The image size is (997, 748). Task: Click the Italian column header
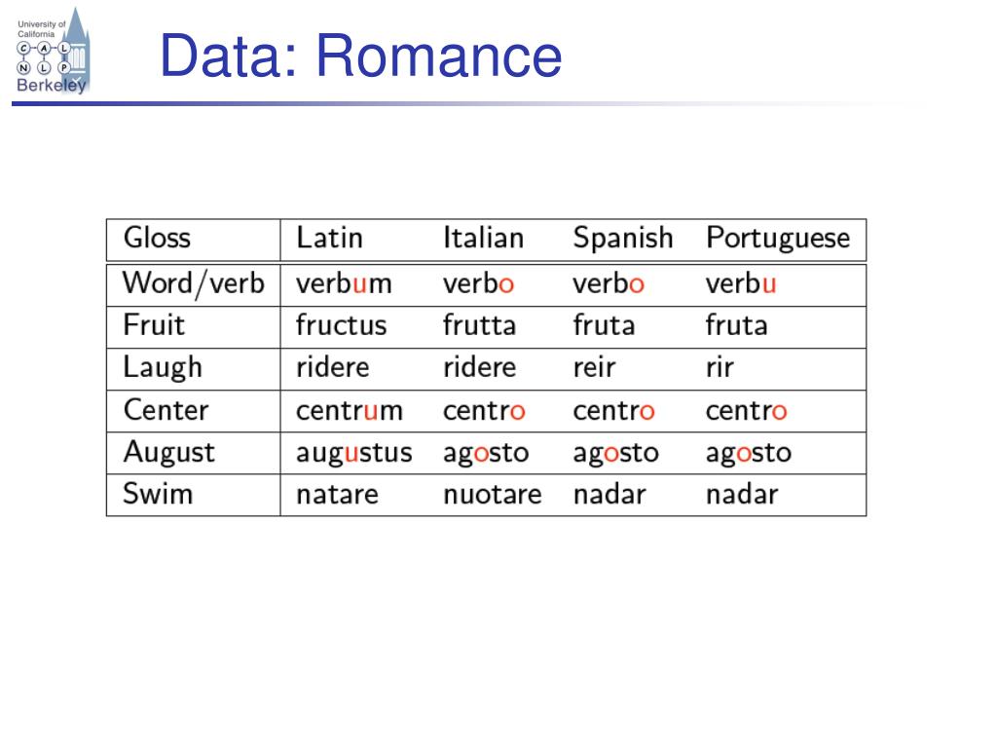pyautogui.click(x=483, y=238)
